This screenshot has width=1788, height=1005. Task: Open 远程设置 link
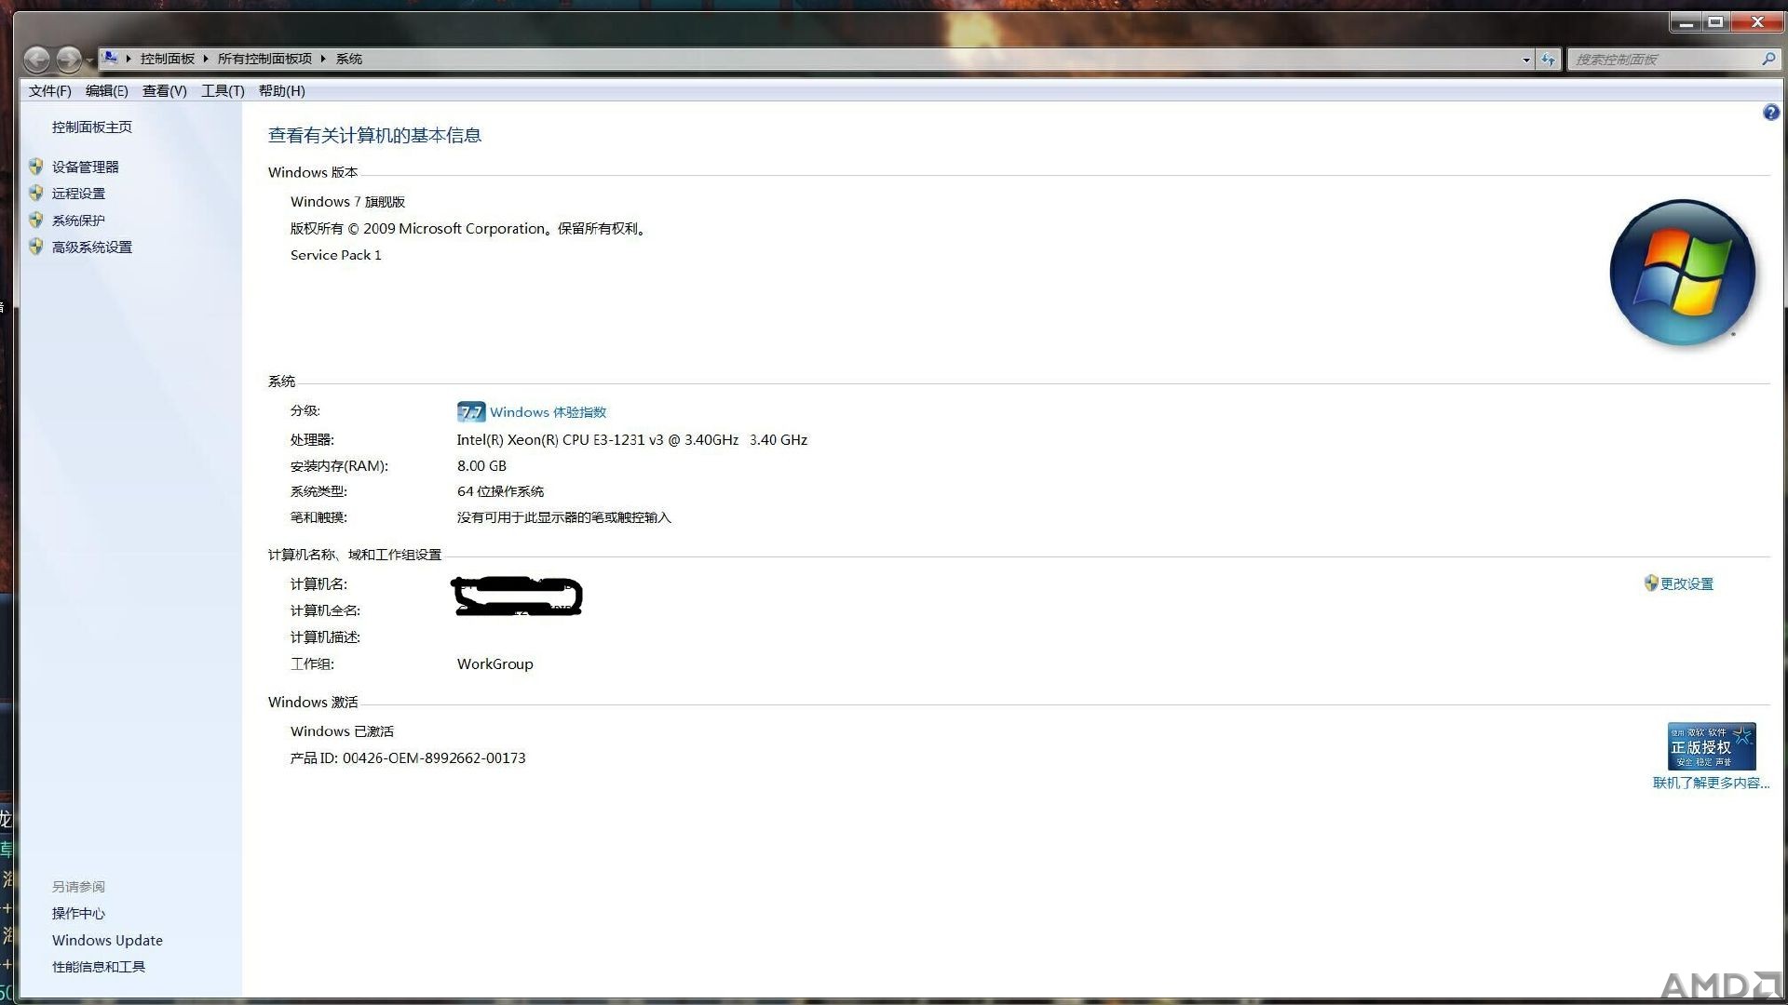pos(78,194)
